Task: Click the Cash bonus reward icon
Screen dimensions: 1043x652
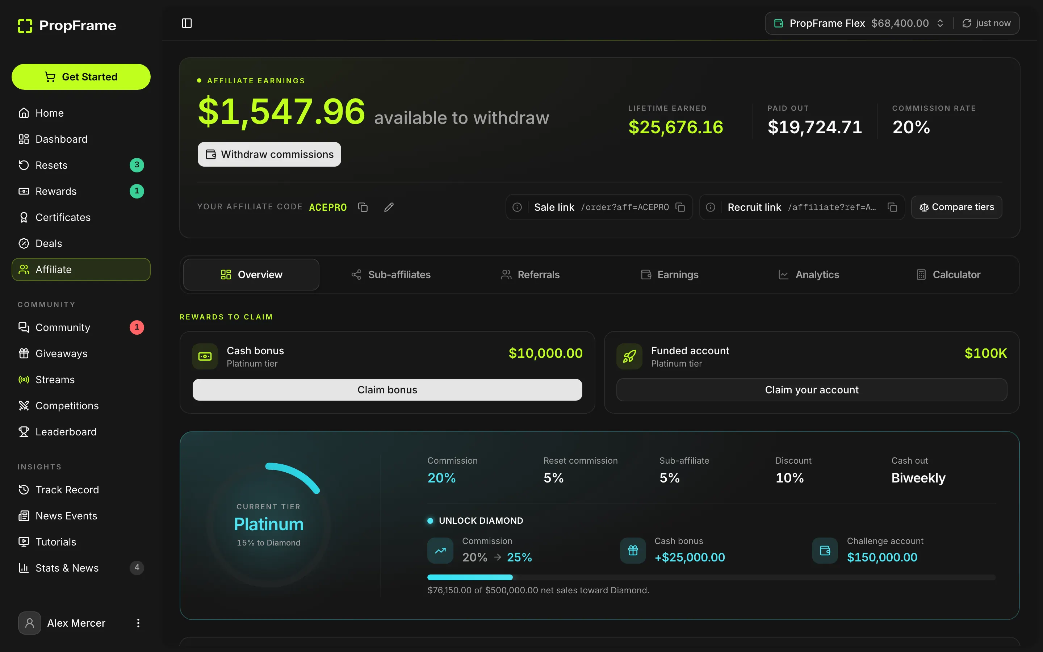Action: [205, 357]
